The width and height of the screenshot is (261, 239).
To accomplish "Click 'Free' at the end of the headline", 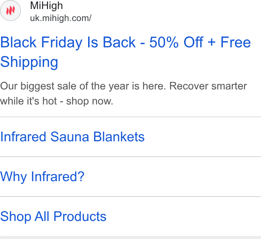I will click(235, 42).
